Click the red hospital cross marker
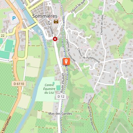The image size is (133, 133). (x=55, y=39)
